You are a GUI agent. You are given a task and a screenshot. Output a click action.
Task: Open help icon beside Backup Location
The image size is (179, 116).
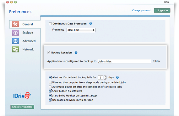pos(76,53)
